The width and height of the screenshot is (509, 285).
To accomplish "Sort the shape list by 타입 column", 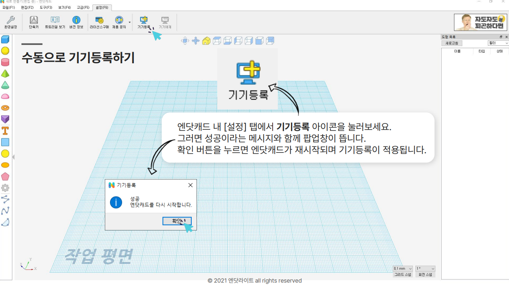I will (x=482, y=51).
